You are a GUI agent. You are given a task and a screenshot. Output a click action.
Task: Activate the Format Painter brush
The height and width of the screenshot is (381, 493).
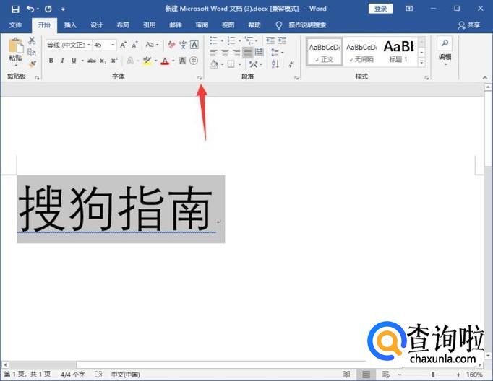[x=32, y=64]
